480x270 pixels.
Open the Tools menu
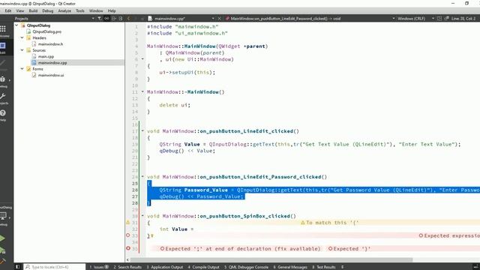click(x=80, y=10)
